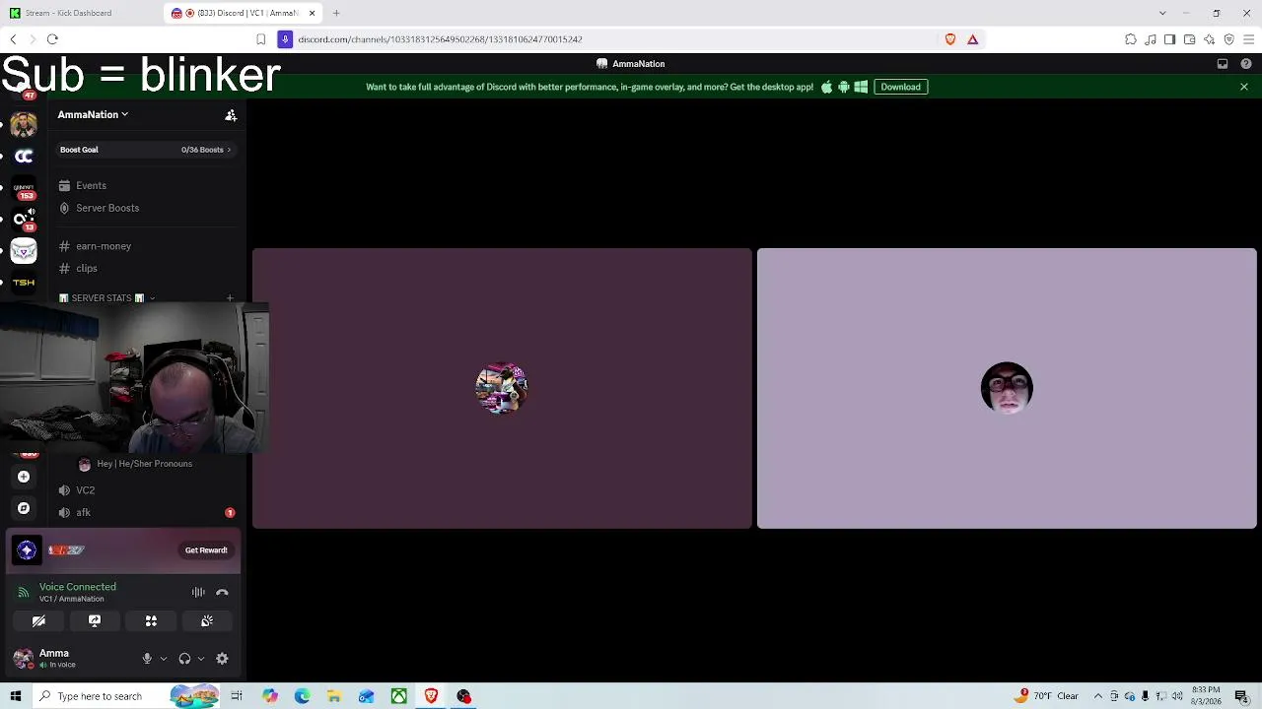This screenshot has height=709, width=1262.
Task: Open the Invite people icon beside AmmaNation
Action: (231, 115)
